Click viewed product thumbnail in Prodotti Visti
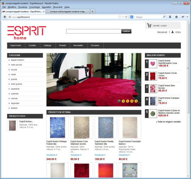The height and width of the screenshot is (179, 191). (13, 125)
